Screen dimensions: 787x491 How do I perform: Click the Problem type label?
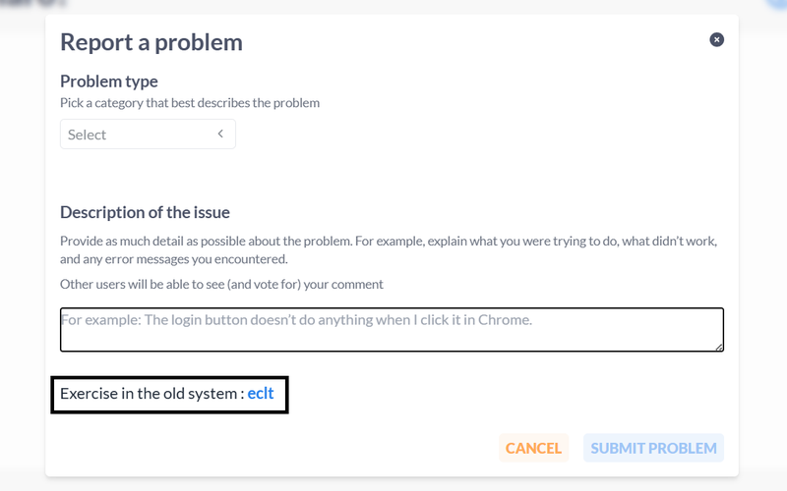coord(109,81)
